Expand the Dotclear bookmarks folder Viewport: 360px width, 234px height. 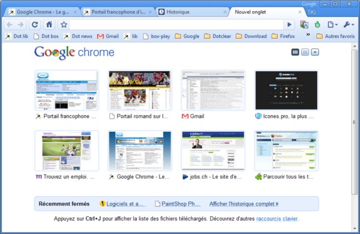[217, 36]
